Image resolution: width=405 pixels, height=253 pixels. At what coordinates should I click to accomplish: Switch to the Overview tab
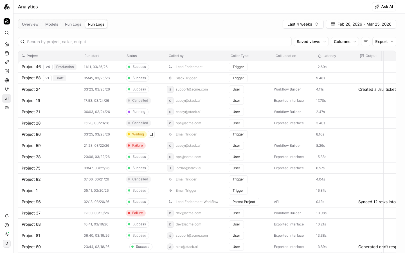tap(30, 24)
